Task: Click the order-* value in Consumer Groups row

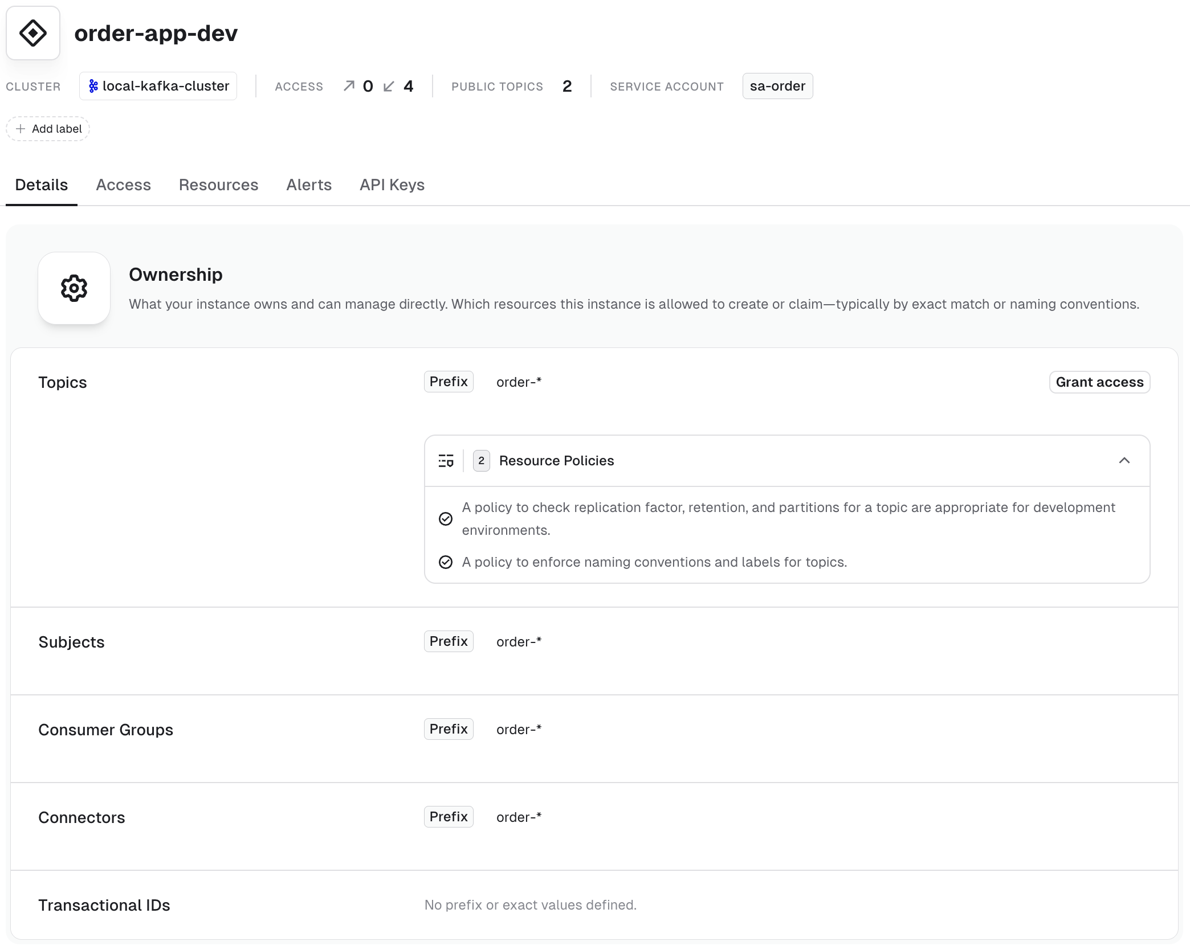Action: tap(519, 730)
